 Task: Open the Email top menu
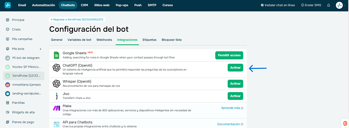(22, 5)
